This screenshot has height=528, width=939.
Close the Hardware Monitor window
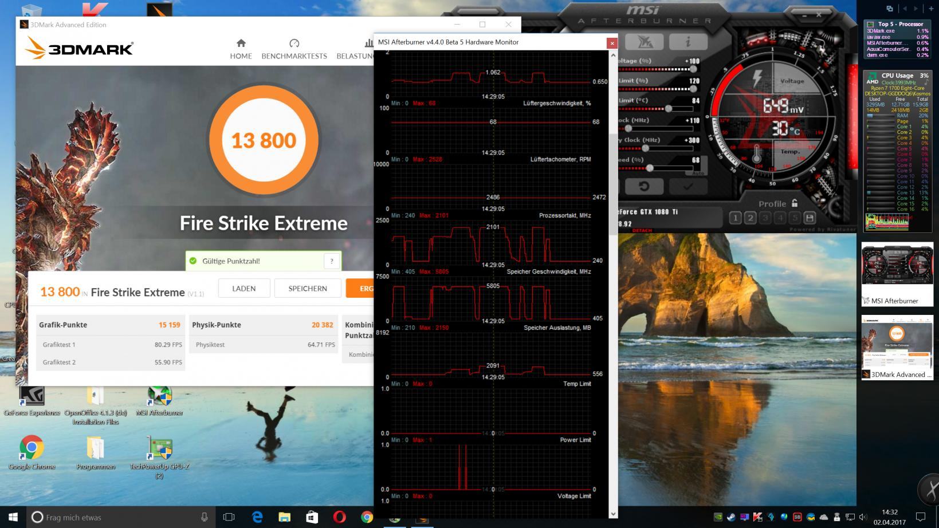coord(612,43)
